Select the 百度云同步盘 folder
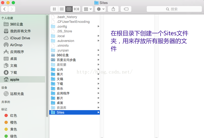 point(75,60)
